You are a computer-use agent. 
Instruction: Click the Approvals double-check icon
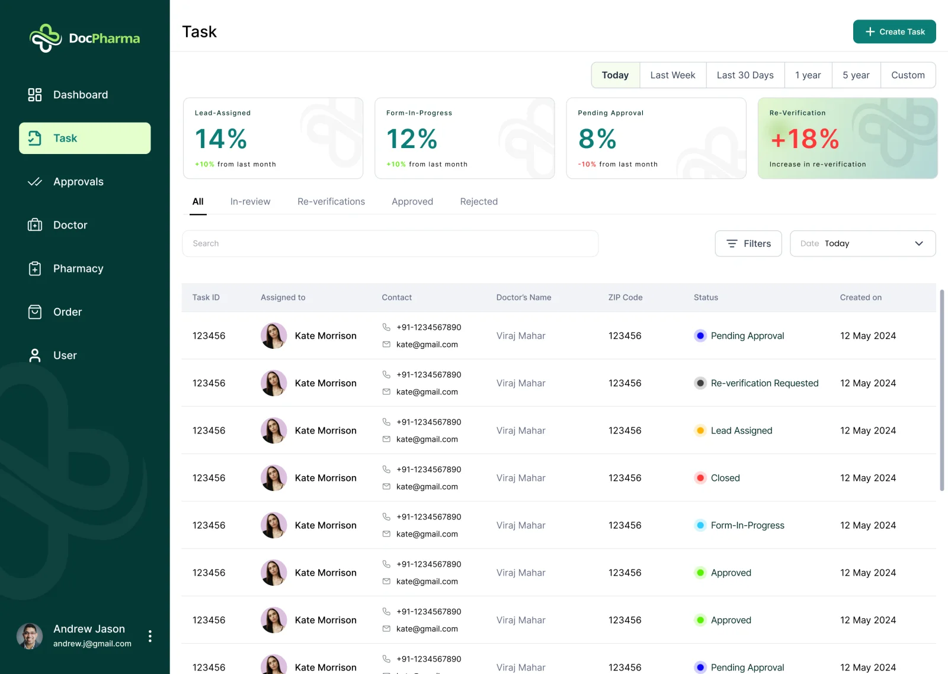(35, 182)
